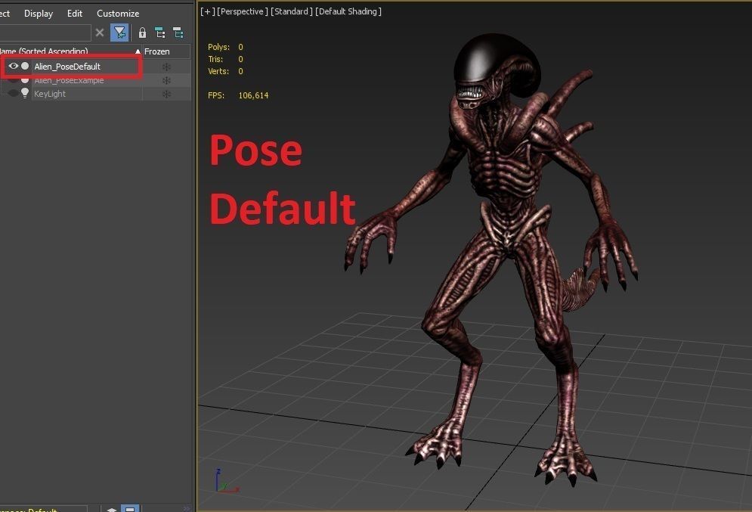Click the geometry icon of the Alien_PoseExample row
752x512 pixels.
25,80
